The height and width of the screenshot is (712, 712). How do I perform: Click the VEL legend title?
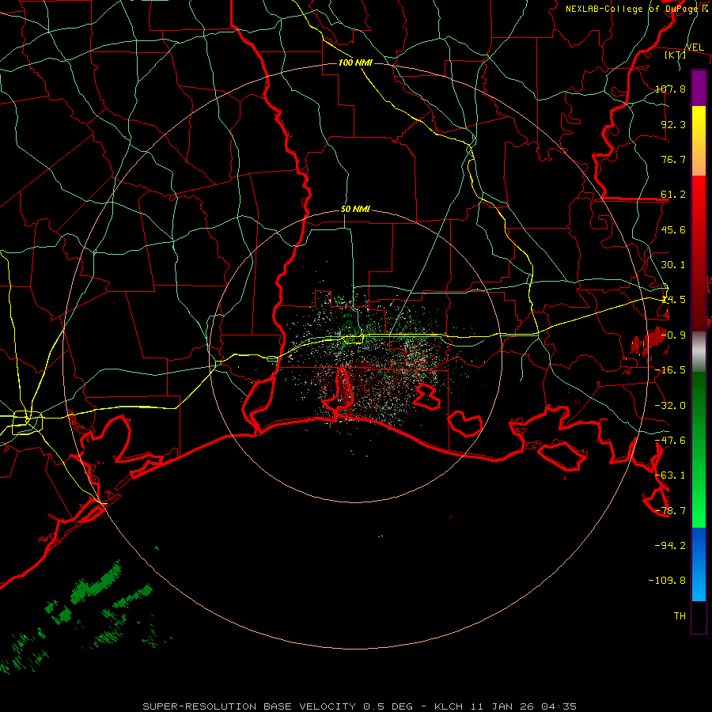pos(695,47)
